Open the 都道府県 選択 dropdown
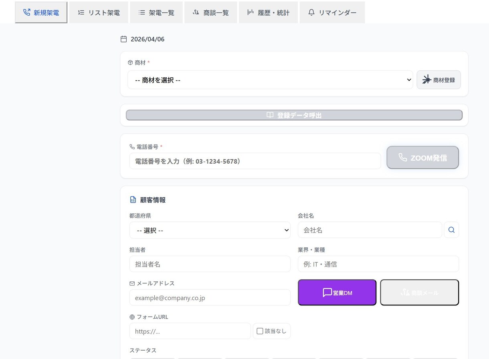489x359 pixels. (210, 231)
